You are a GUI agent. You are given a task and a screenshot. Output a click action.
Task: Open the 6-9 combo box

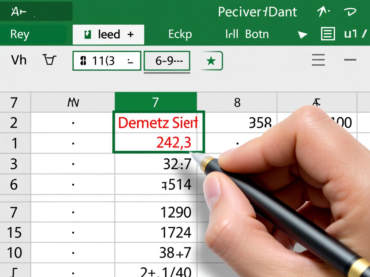click(167, 61)
